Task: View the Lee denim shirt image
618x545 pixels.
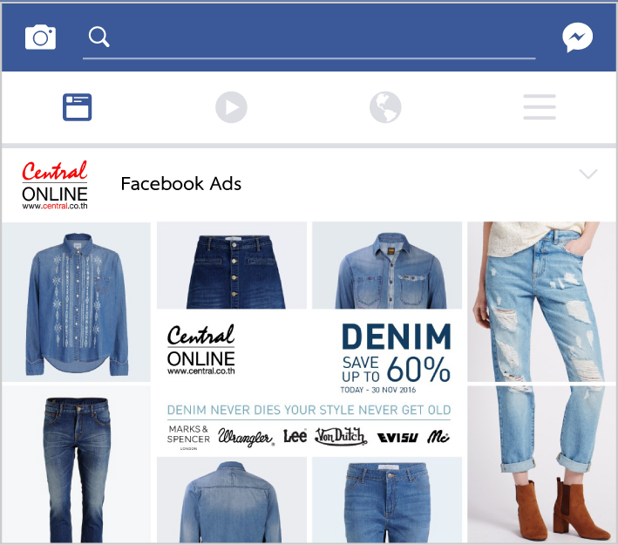Action: pyautogui.click(x=387, y=265)
